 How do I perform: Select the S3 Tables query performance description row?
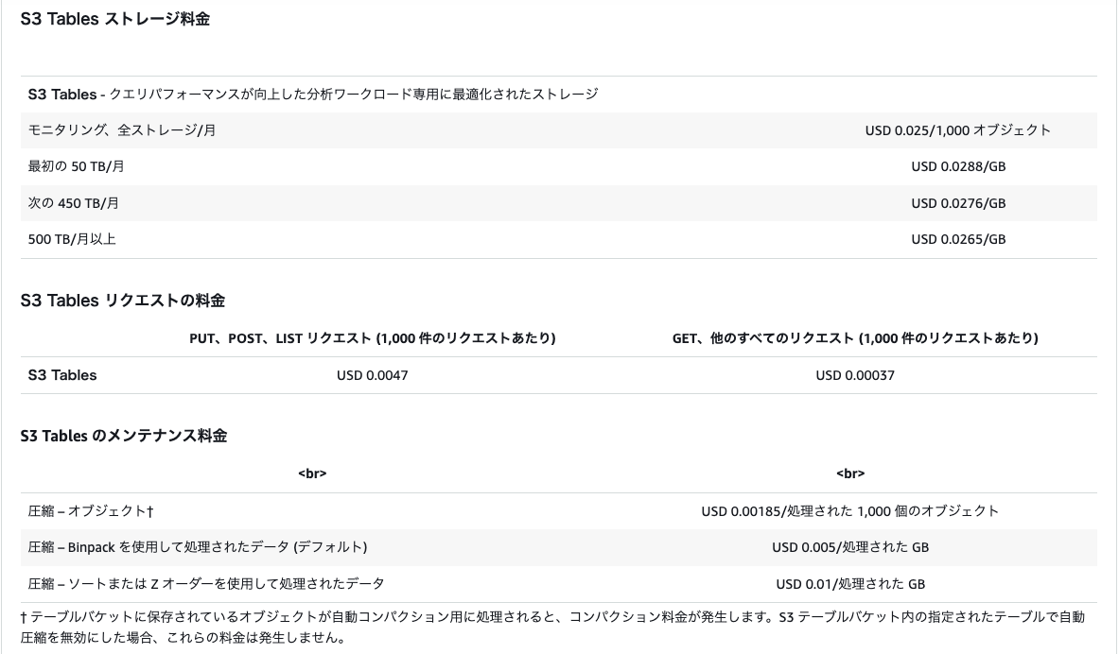[x=313, y=95]
